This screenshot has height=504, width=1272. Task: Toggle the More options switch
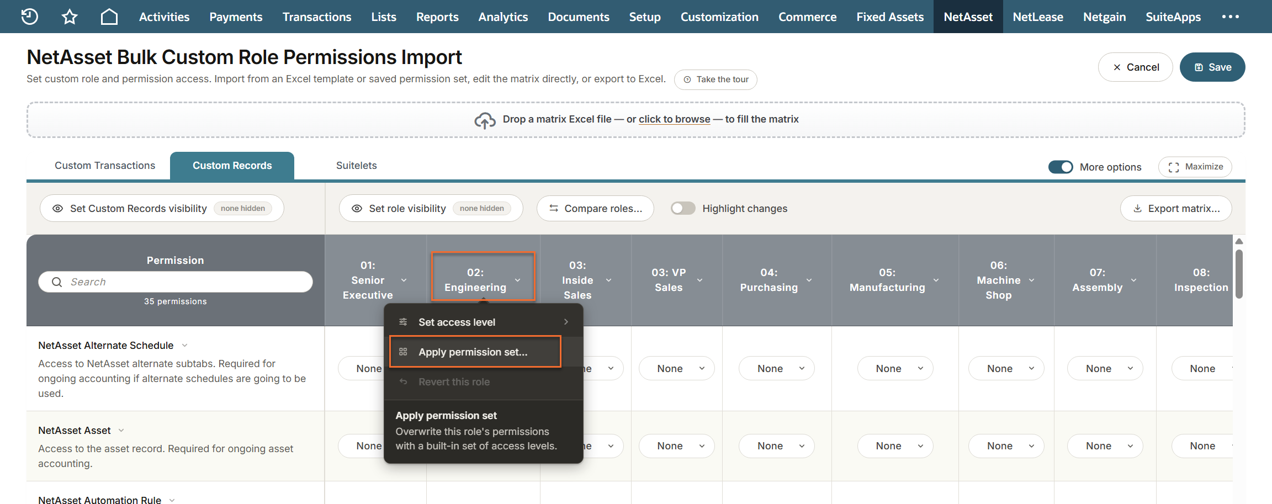pyautogui.click(x=1061, y=167)
